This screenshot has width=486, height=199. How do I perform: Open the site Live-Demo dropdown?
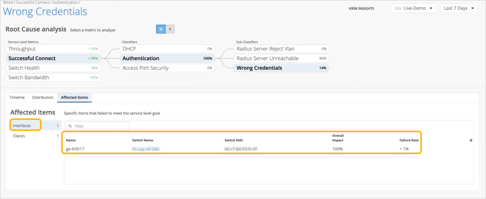click(x=413, y=8)
